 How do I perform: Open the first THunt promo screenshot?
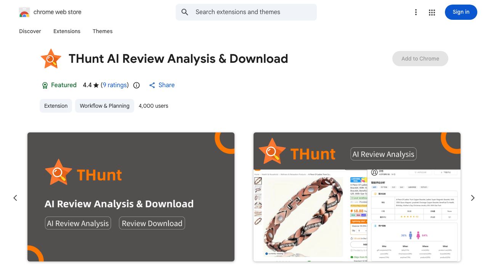pyautogui.click(x=131, y=197)
